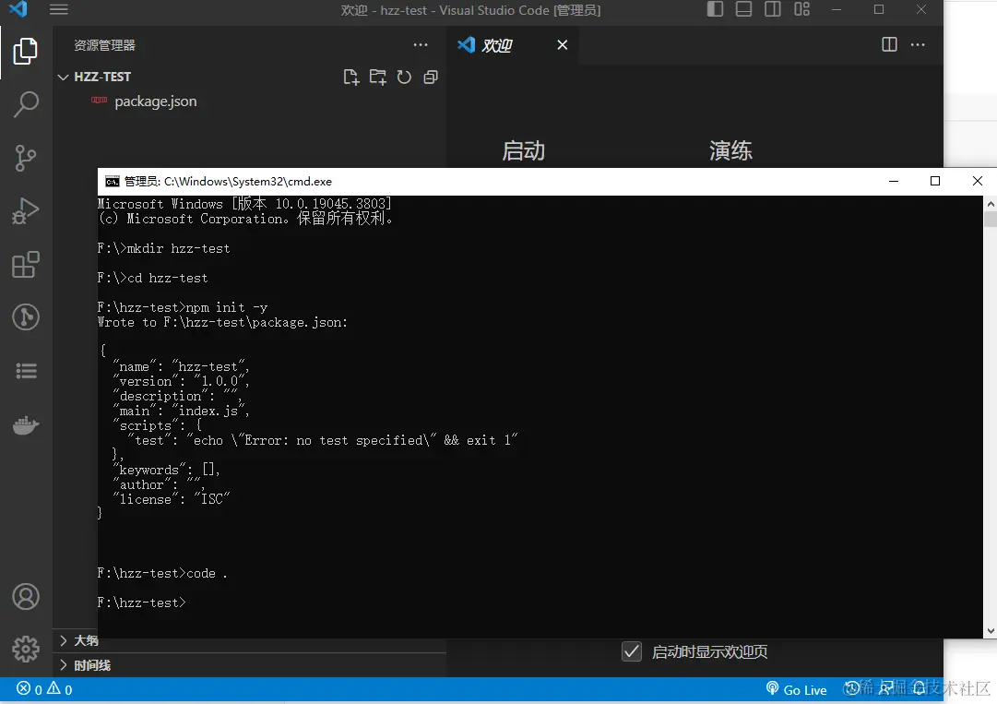Create a new folder in HZZ-TEST

coord(378,77)
